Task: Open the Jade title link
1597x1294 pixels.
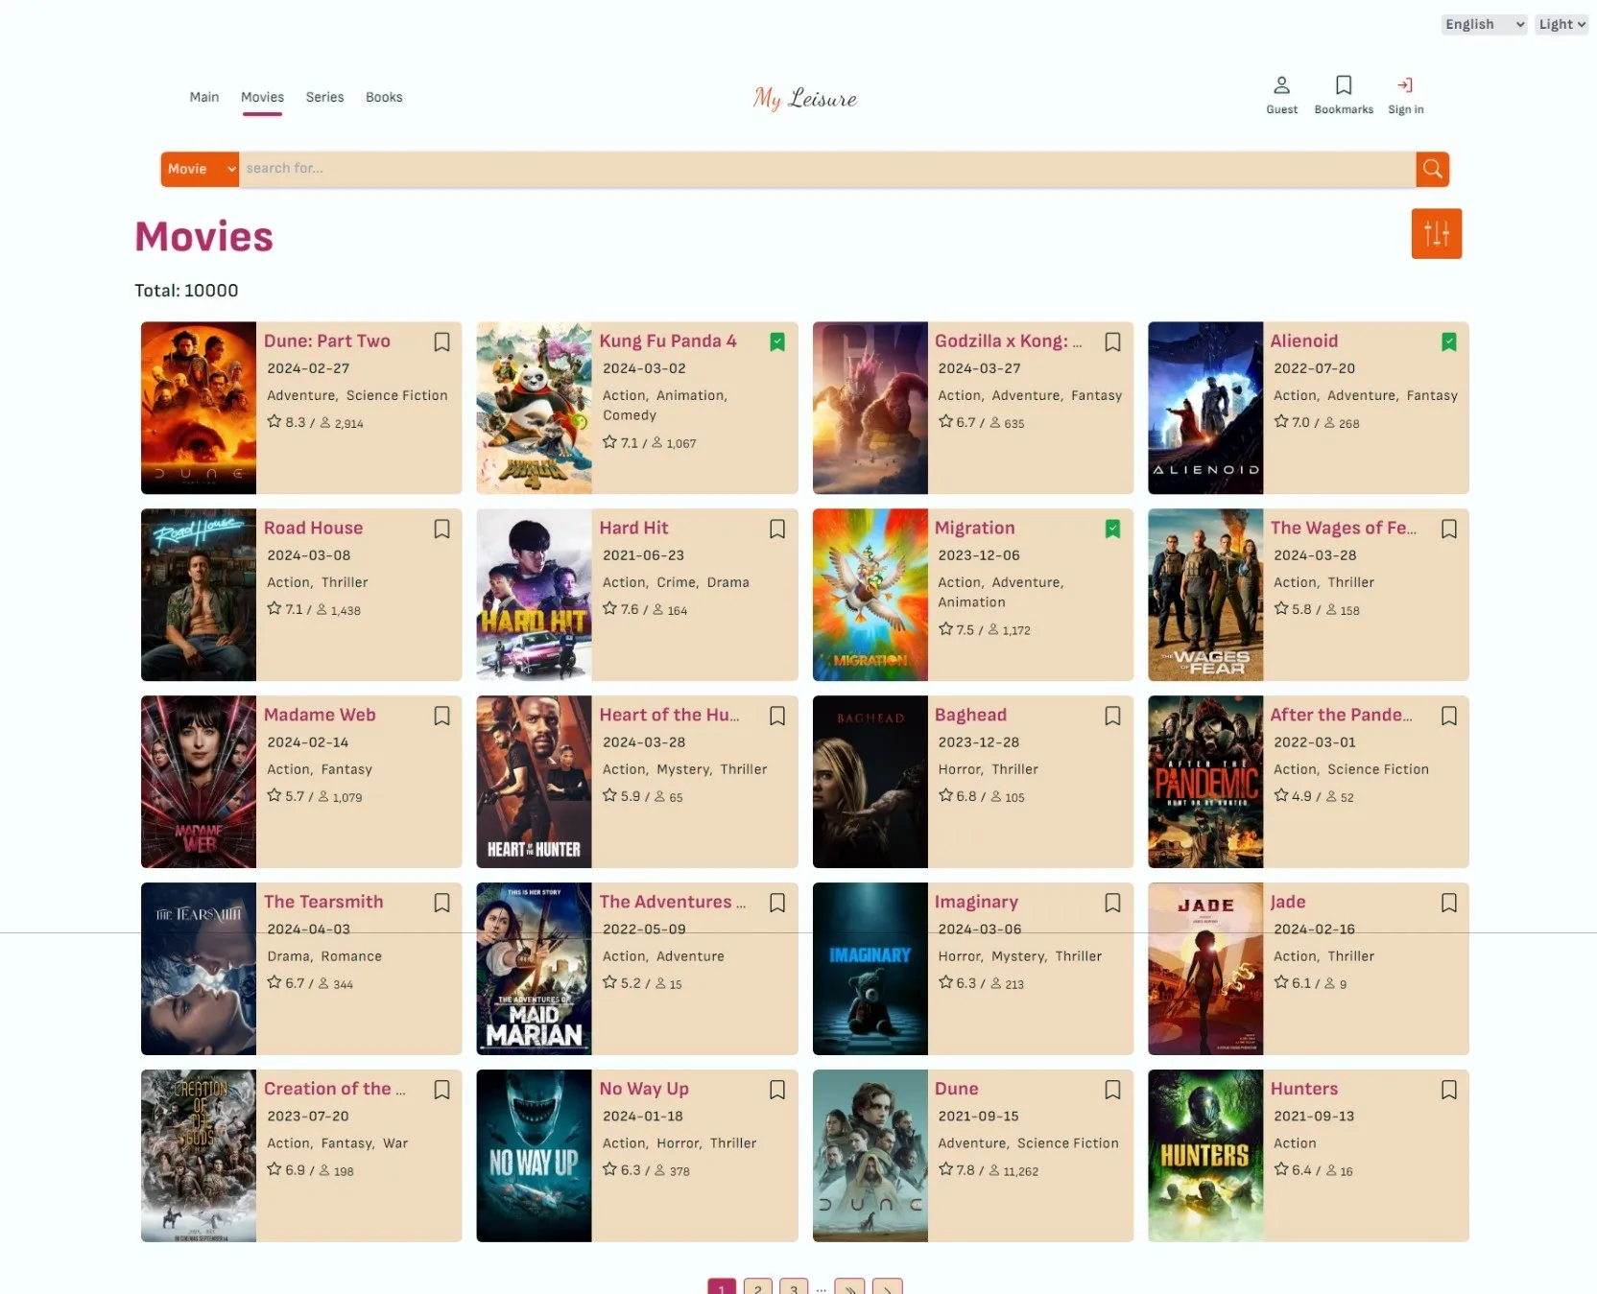Action: click(1287, 902)
